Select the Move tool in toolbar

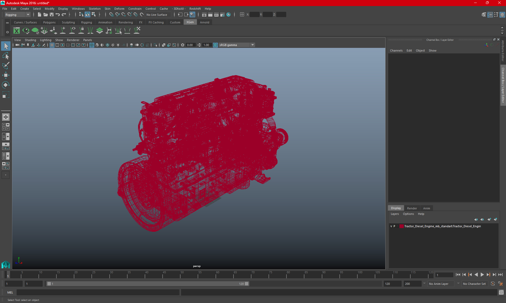[x=6, y=75]
